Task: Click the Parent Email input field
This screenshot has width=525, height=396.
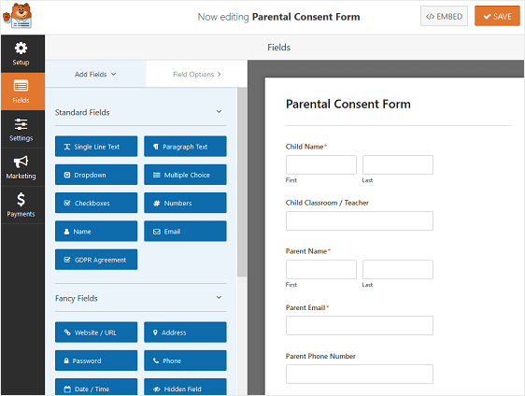Action: [x=360, y=325]
